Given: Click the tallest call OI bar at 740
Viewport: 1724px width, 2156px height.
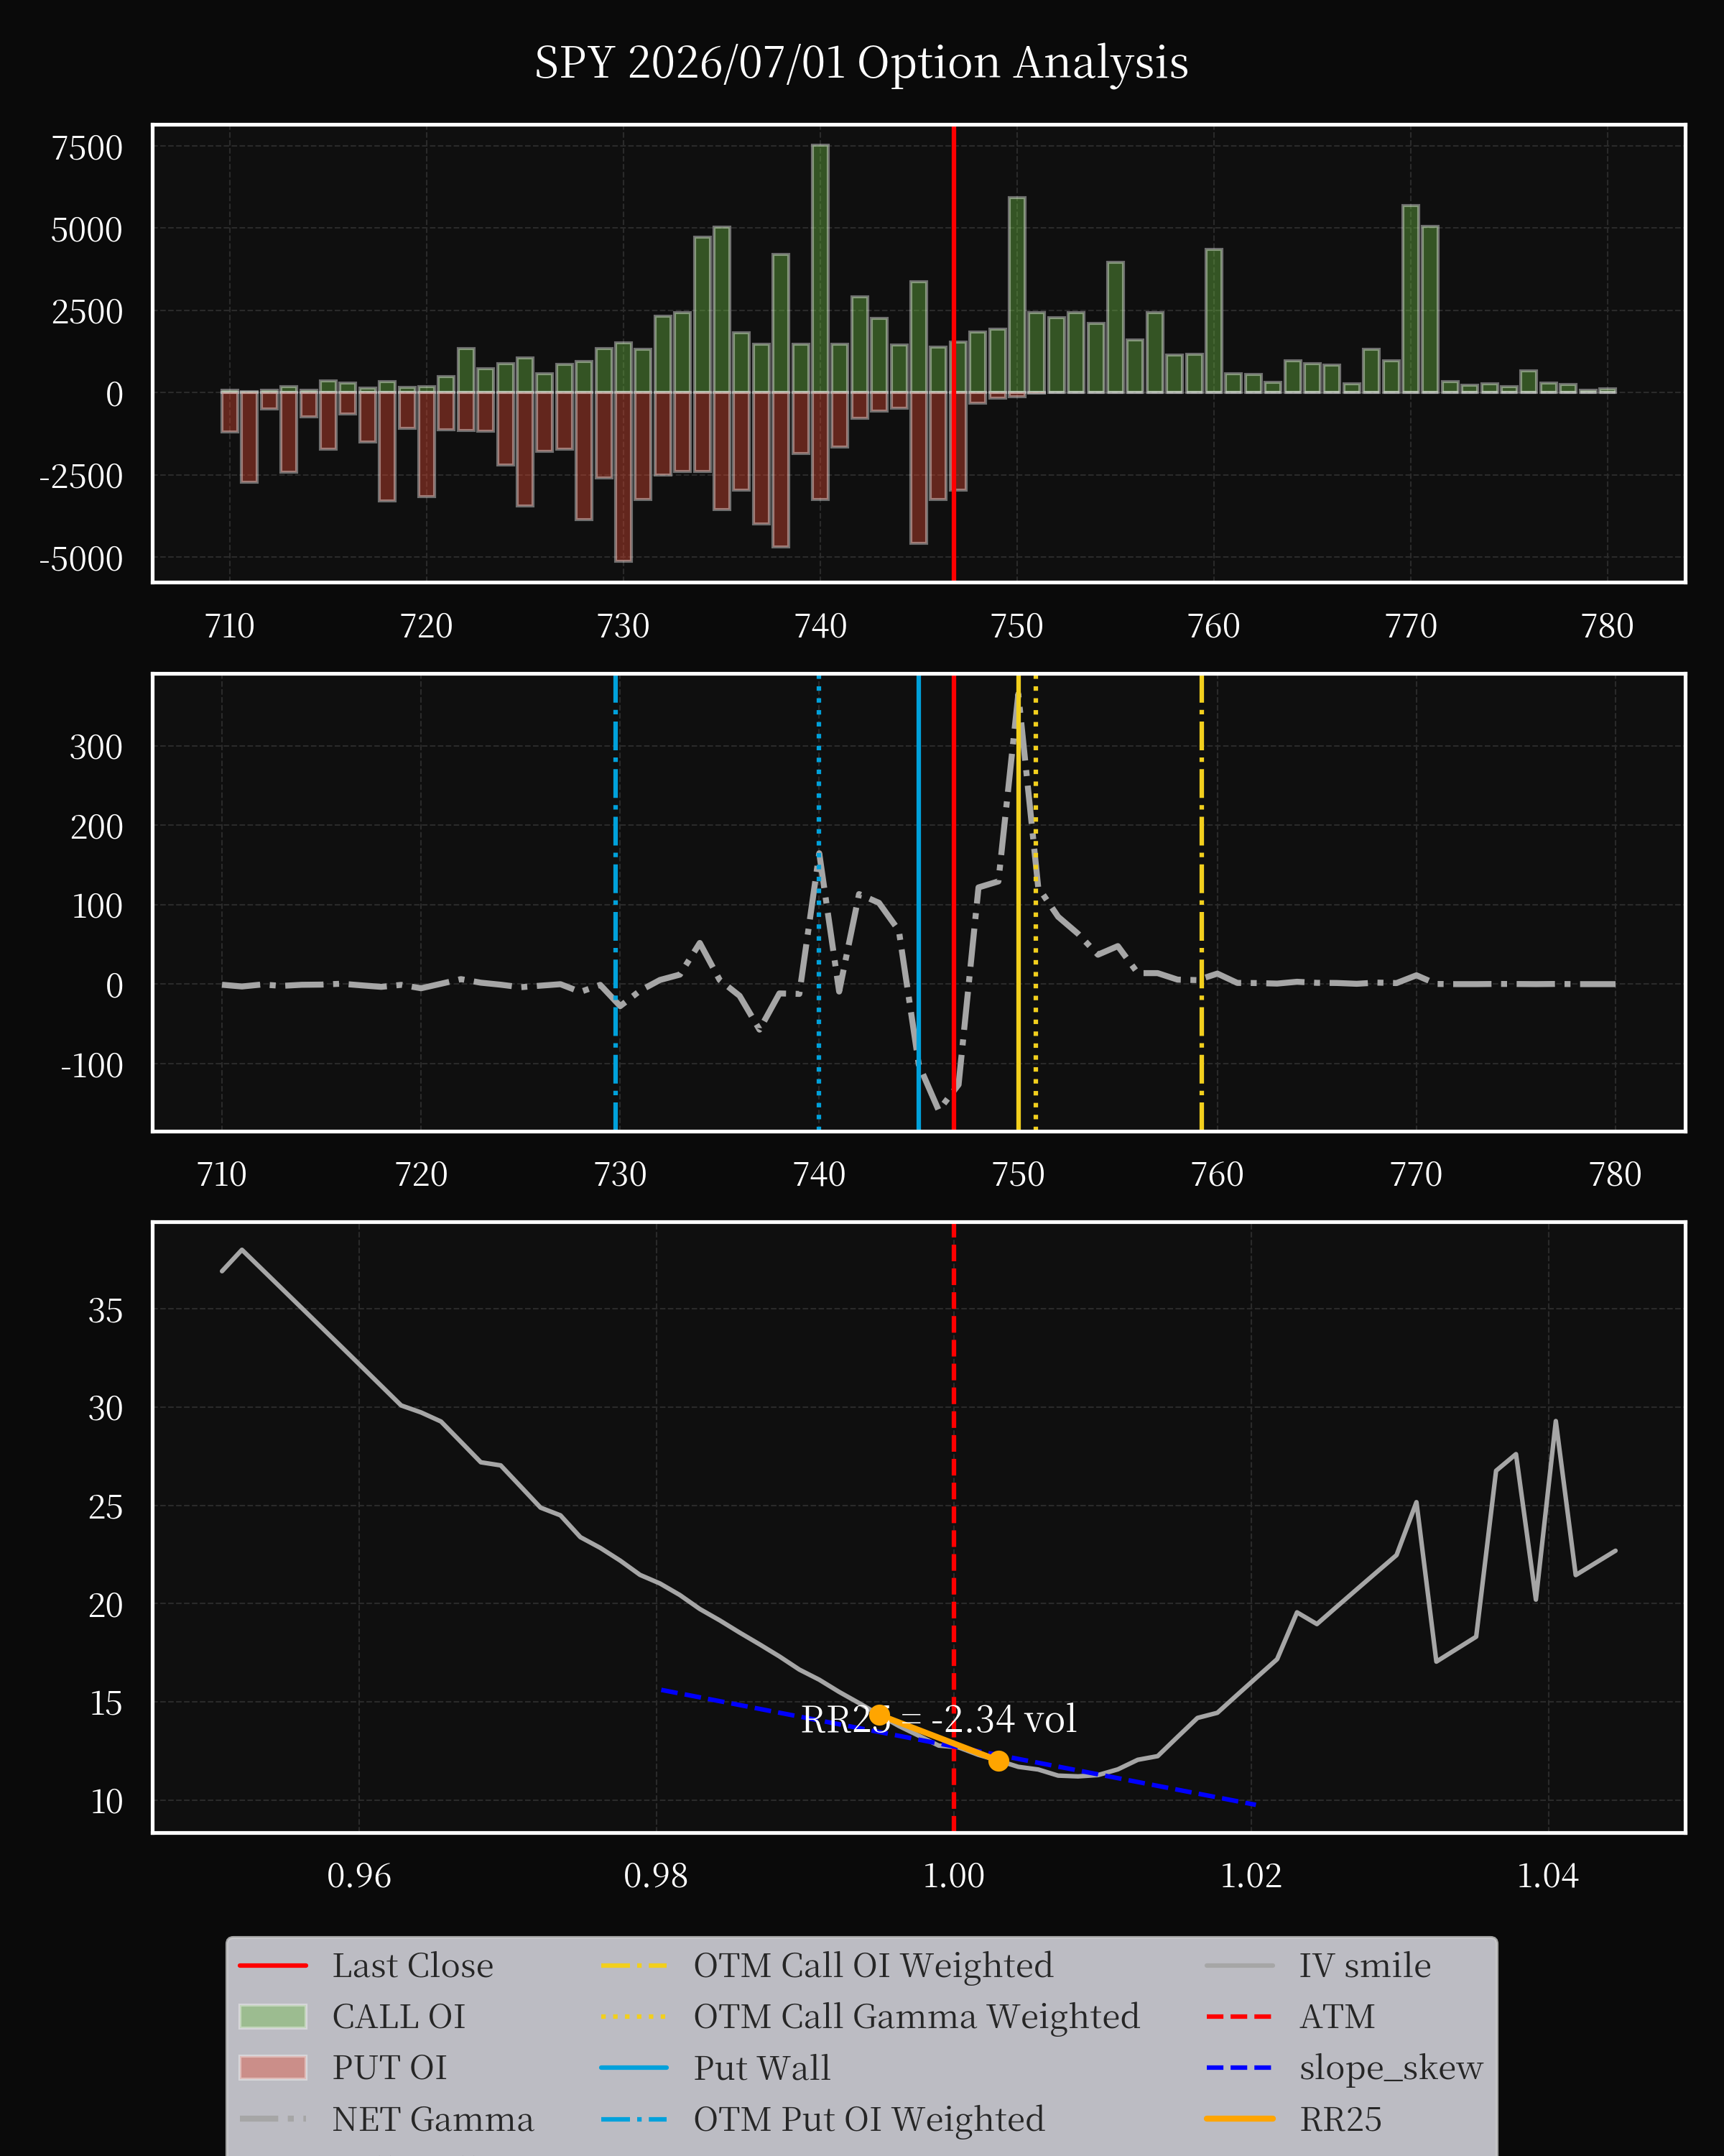Looking at the screenshot, I should (x=820, y=268).
